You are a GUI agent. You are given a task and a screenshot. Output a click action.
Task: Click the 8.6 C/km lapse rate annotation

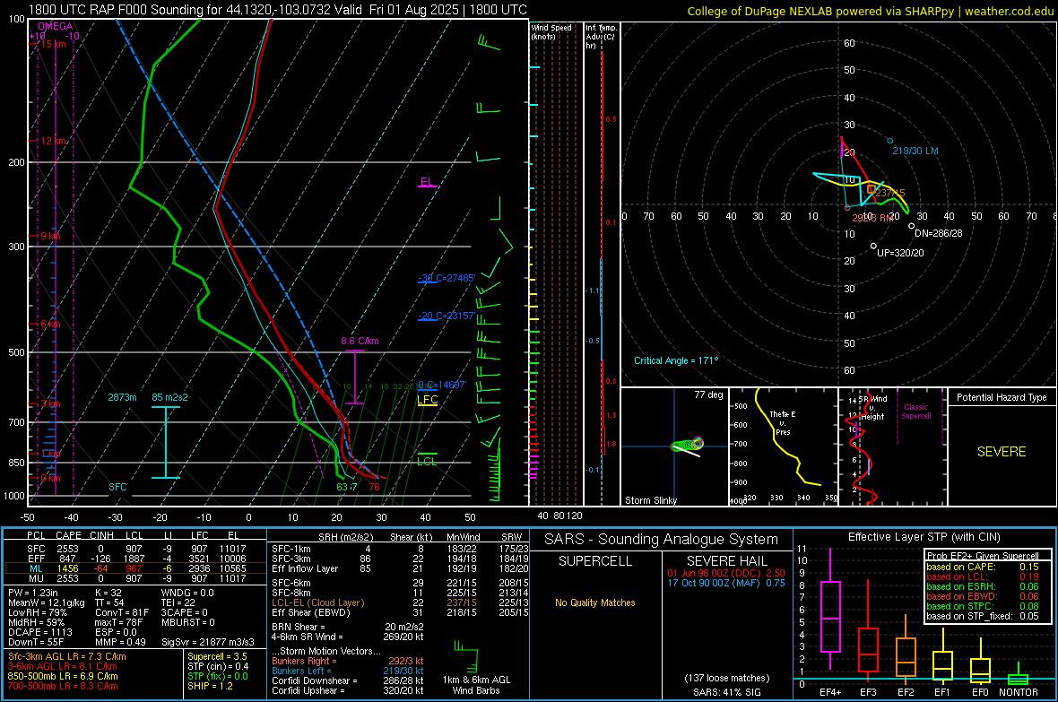coord(360,341)
